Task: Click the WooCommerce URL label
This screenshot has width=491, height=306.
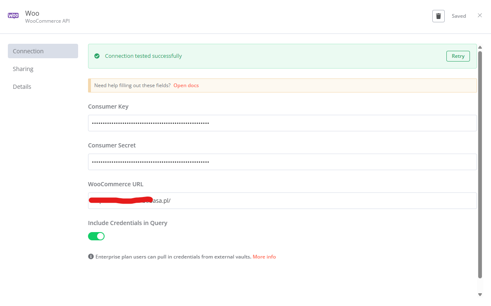Action: 116,184
